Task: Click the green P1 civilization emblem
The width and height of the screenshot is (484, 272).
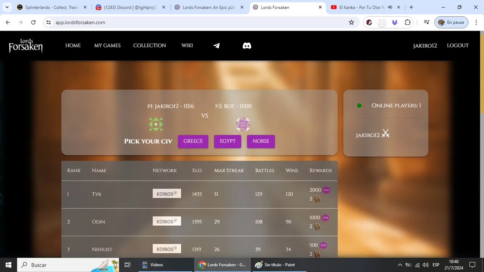Action: pyautogui.click(x=156, y=124)
